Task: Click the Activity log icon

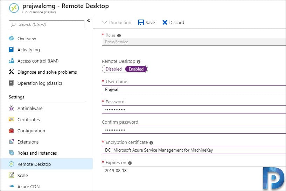Action: coord(11,50)
